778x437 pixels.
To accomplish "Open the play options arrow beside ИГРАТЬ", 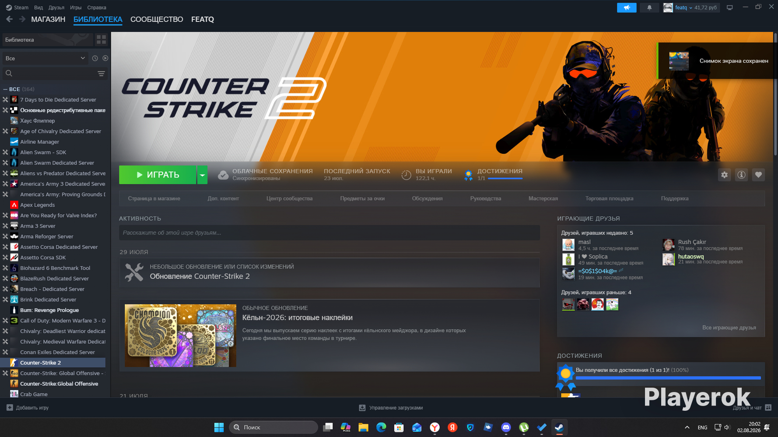I will pyautogui.click(x=202, y=175).
